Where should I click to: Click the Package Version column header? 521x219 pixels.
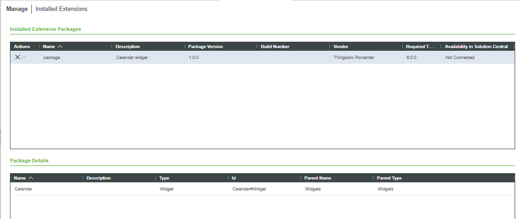(x=205, y=46)
